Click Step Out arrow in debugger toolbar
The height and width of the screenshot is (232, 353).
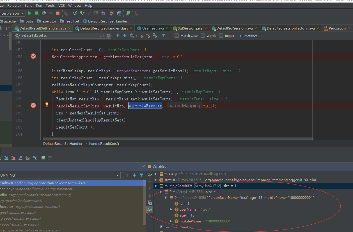[20, 158]
